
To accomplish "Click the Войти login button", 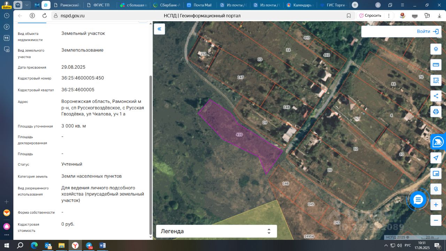I will click(x=428, y=31).
